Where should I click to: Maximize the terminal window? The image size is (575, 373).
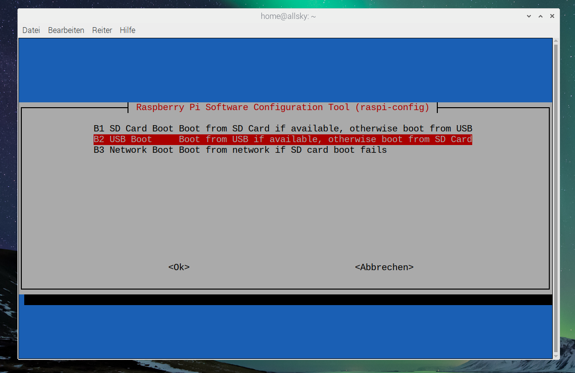point(541,16)
